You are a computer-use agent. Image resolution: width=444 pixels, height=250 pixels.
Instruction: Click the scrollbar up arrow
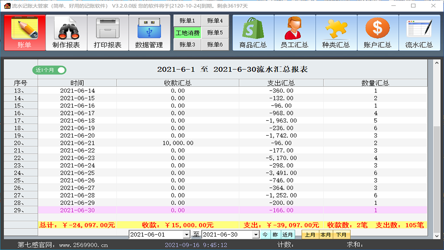(x=436, y=63)
